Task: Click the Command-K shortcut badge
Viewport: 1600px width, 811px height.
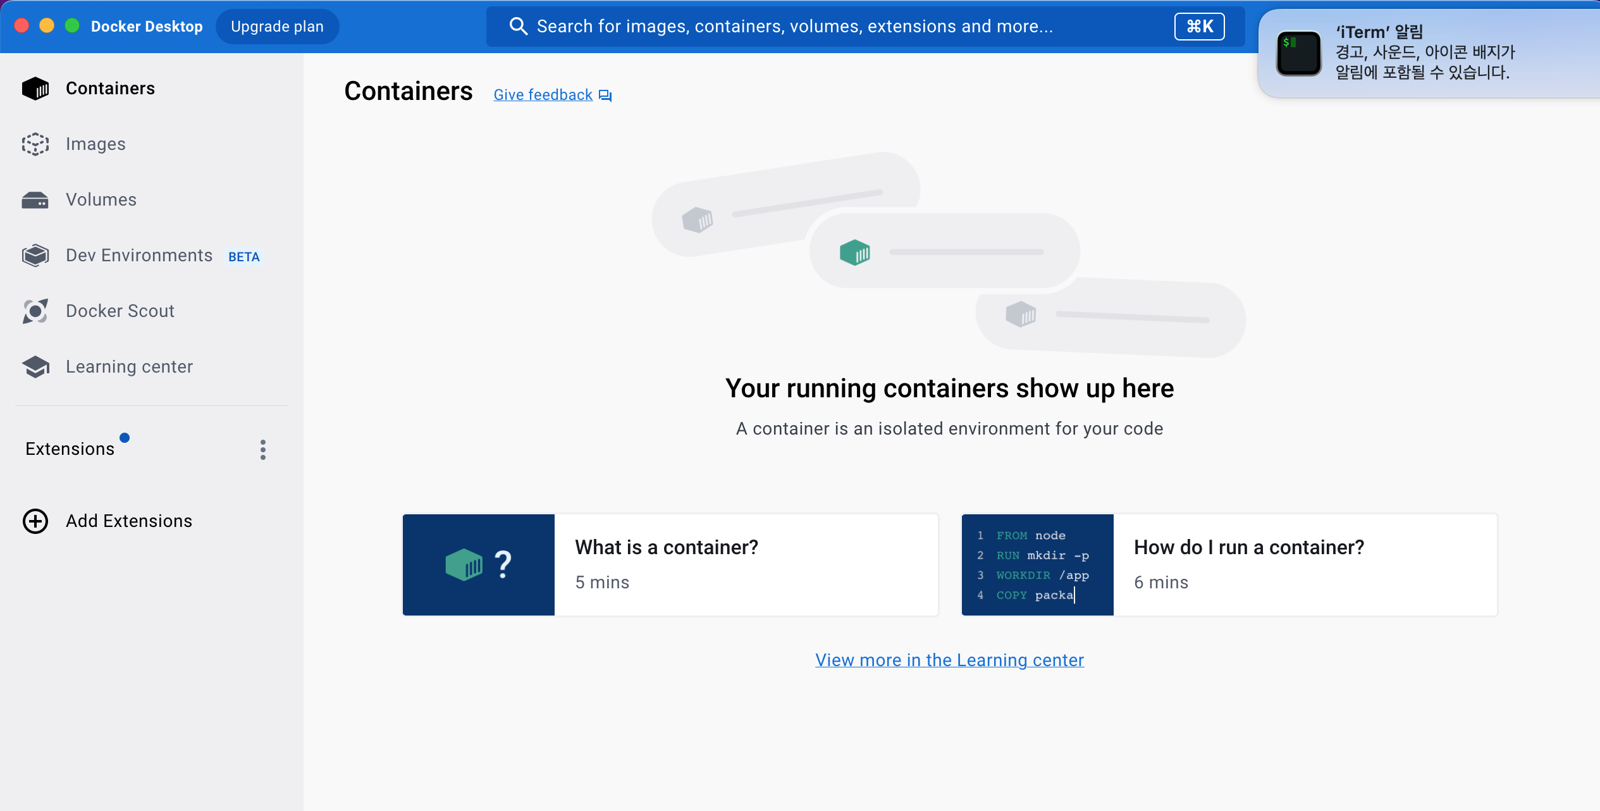Action: [x=1199, y=27]
